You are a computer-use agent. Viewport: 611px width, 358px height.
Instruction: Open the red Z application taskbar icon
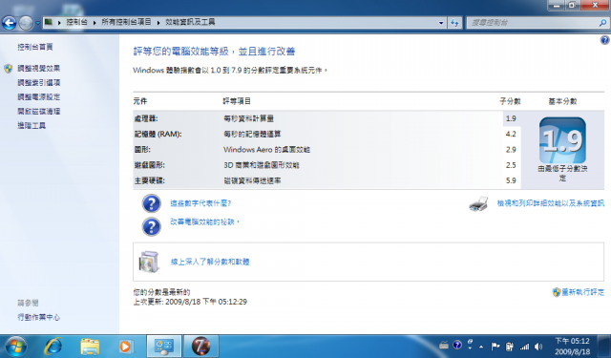pos(201,347)
